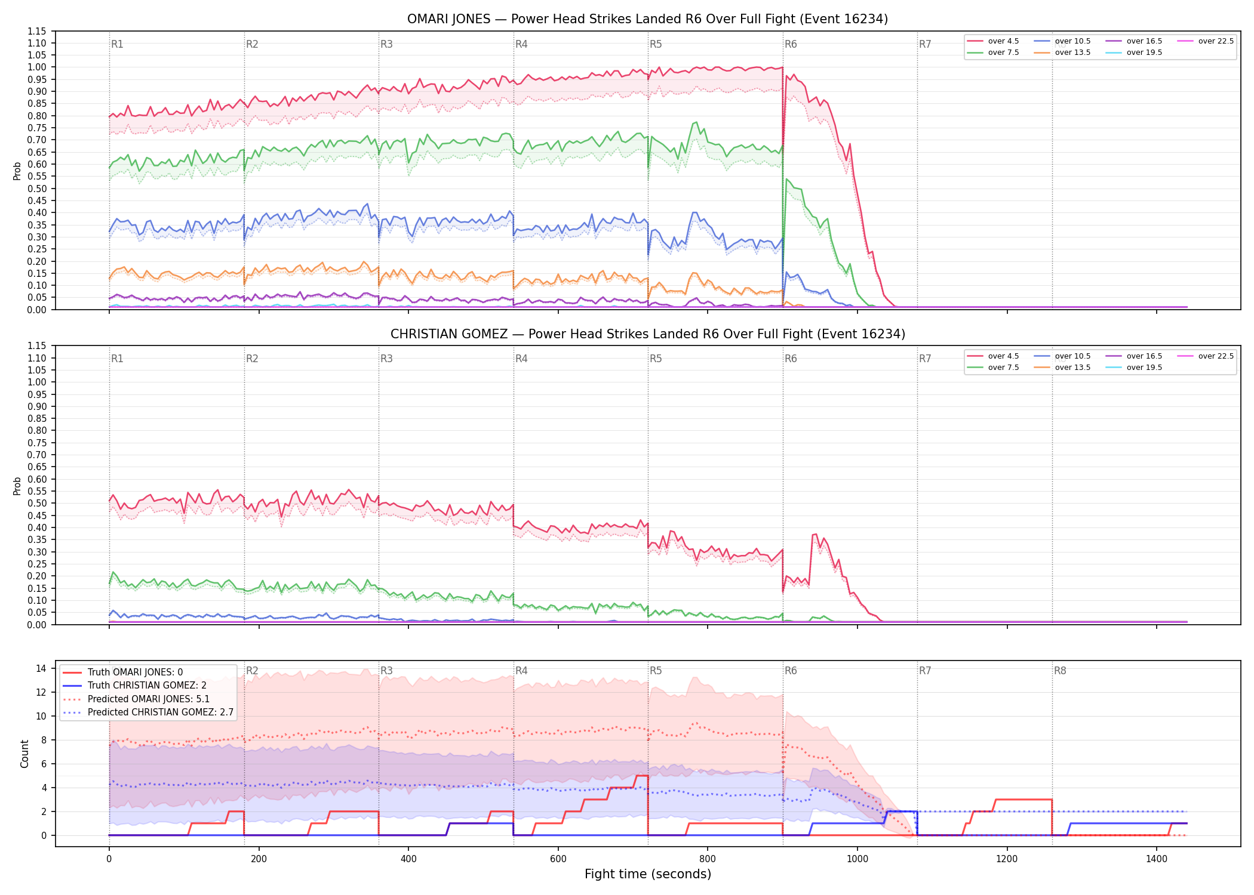This screenshot has height=895, width=1254.
Task: Click the 1.15 tick label in the Omari Jones chart
Action: click(37, 31)
